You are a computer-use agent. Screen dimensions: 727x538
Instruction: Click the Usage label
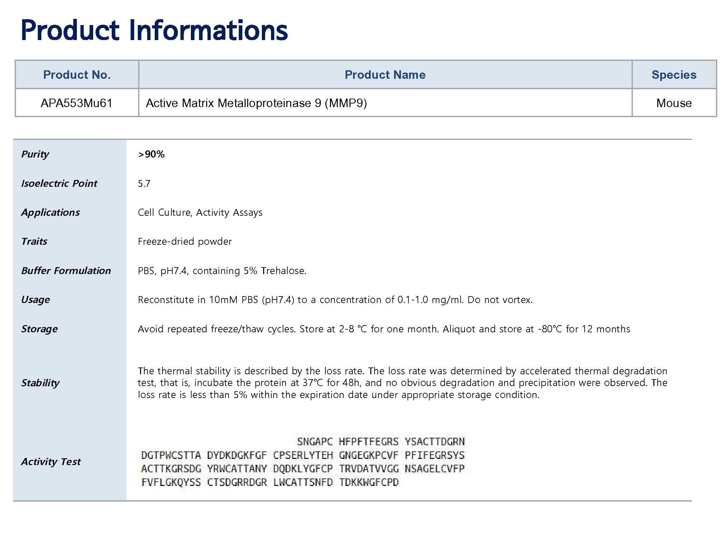point(36,300)
